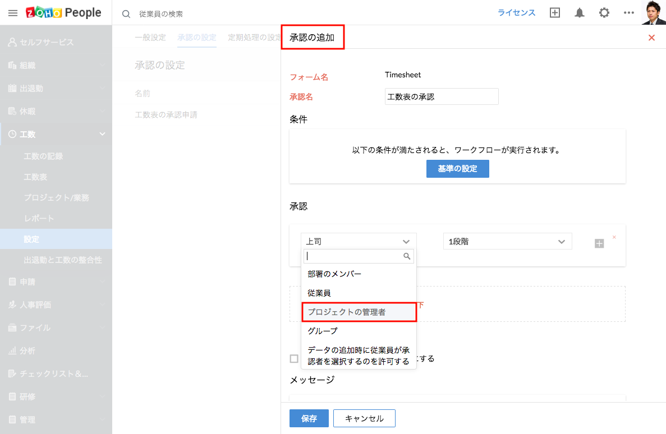666x434 pixels.
Task: Click the キャンセル button
Action: tap(364, 418)
